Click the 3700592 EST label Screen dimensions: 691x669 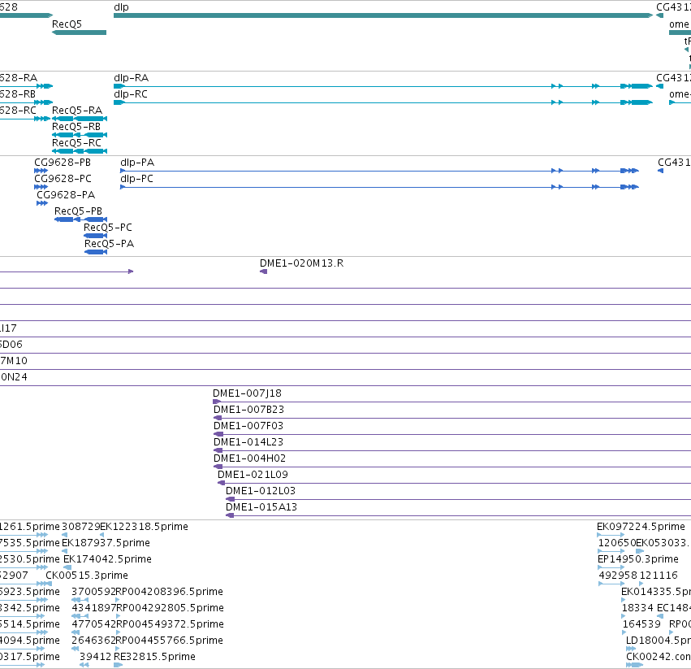click(x=93, y=592)
